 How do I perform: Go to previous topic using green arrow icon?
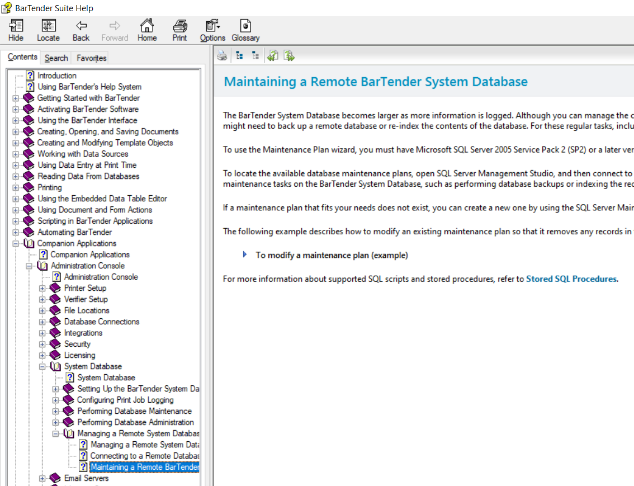point(273,55)
